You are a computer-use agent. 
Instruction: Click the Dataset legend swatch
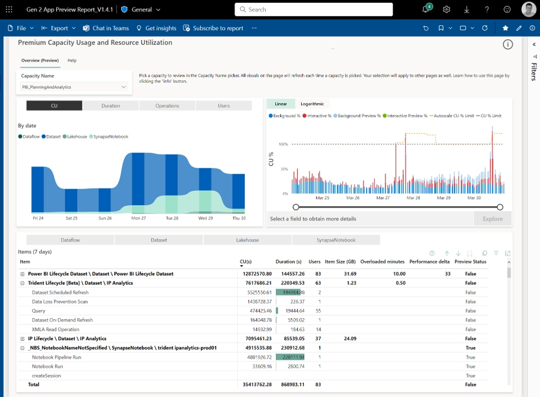pos(44,137)
